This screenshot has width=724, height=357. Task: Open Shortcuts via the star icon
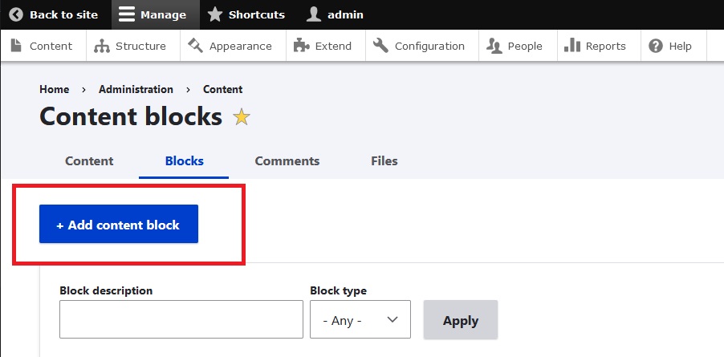pos(215,14)
